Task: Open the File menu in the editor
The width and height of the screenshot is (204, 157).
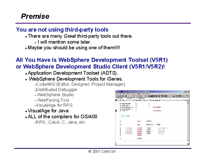Action: (117, 94)
